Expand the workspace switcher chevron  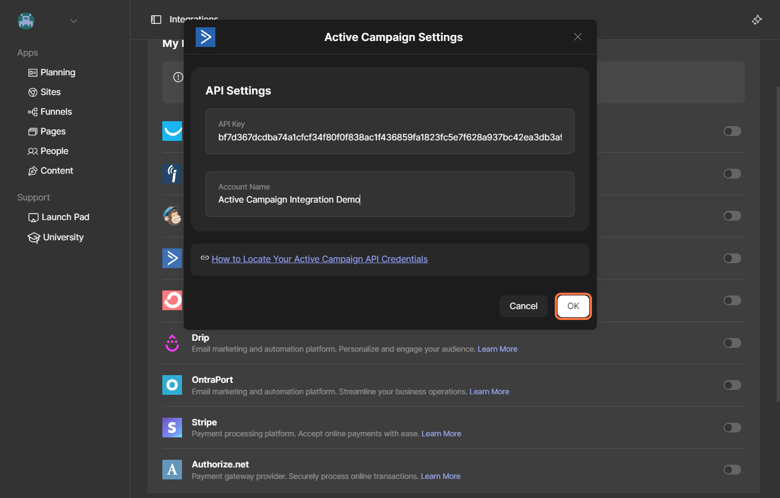tap(74, 21)
